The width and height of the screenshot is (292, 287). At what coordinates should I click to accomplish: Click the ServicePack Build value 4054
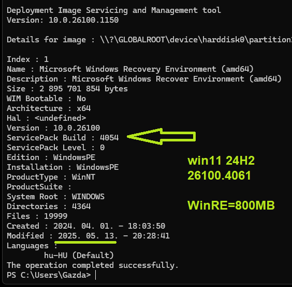coord(109,138)
